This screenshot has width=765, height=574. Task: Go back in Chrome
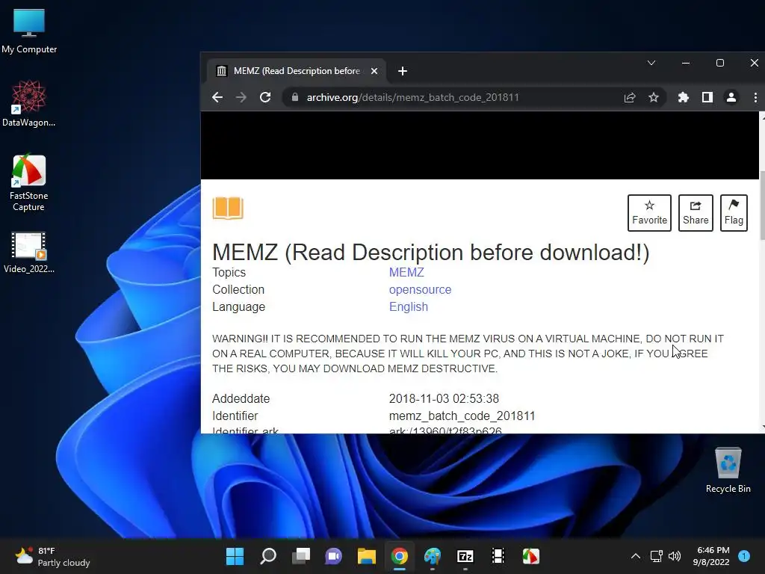(217, 97)
